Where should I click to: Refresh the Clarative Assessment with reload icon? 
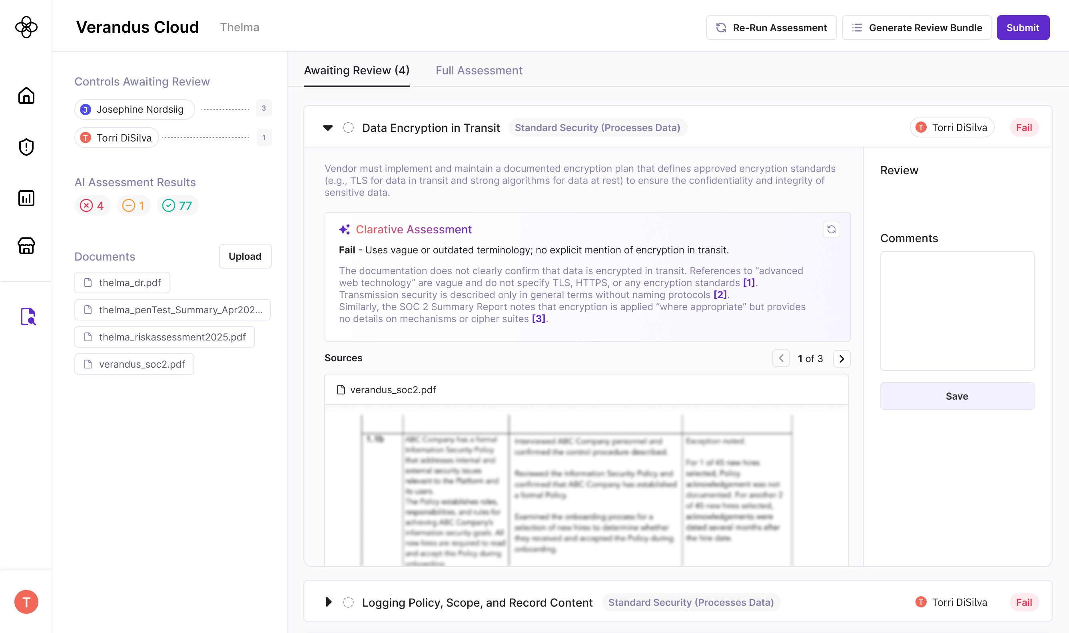pos(831,229)
